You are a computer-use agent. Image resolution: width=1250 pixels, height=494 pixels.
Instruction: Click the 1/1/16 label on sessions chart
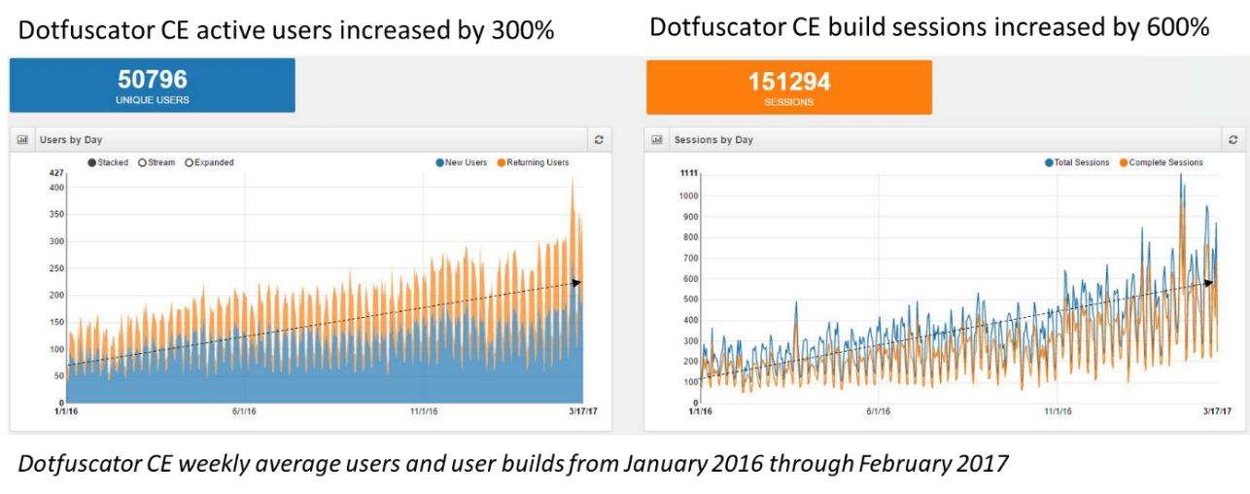699,410
